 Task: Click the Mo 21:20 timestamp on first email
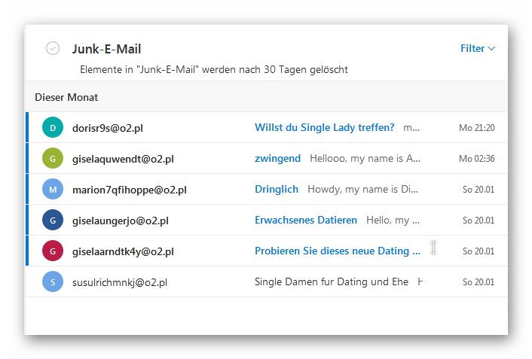tap(477, 128)
